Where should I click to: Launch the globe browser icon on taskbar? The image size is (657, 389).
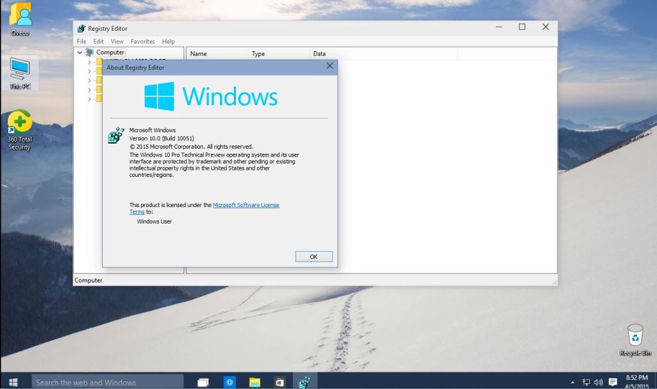(229, 382)
